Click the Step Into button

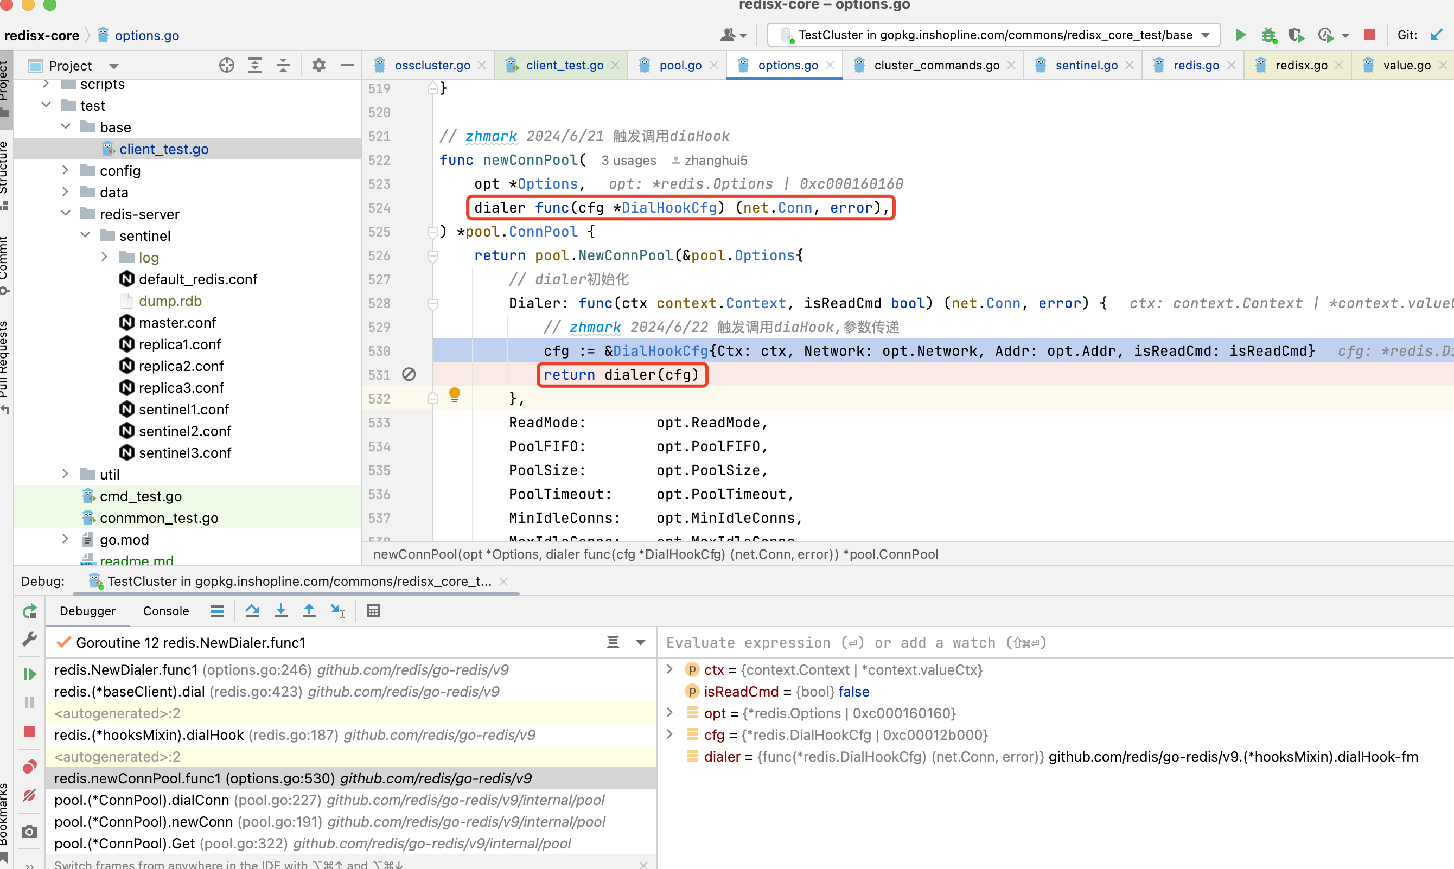tap(281, 611)
